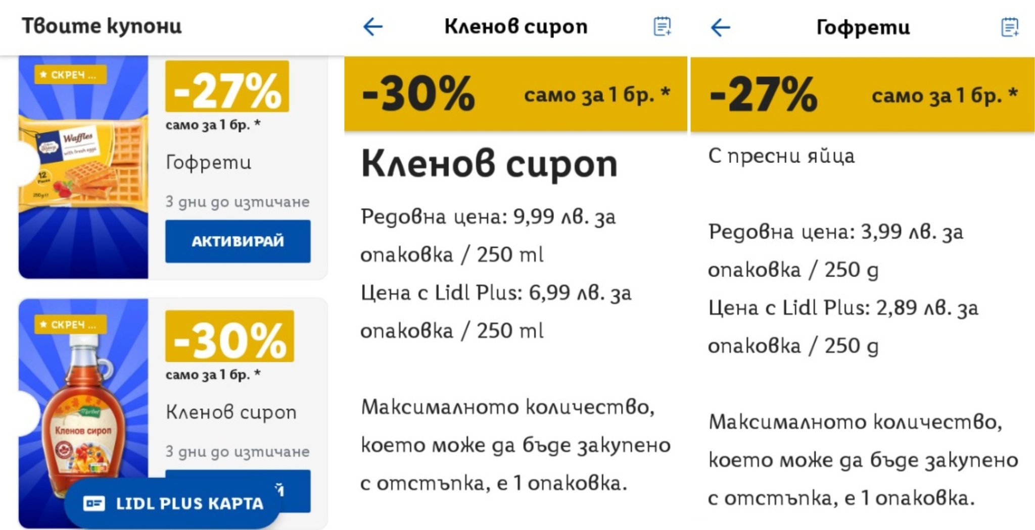The image size is (1035, 530).
Task: Add Гофрети to shopping list via header icon
Action: (1010, 28)
